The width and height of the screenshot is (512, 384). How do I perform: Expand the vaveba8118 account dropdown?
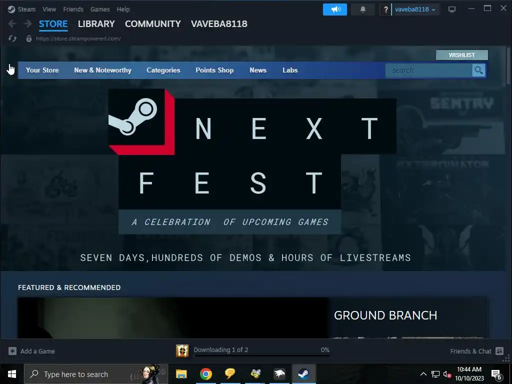tap(415, 9)
